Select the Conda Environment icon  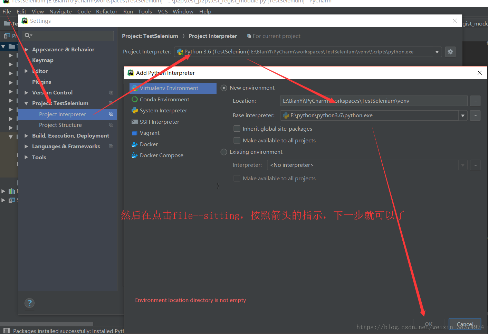pyautogui.click(x=135, y=99)
